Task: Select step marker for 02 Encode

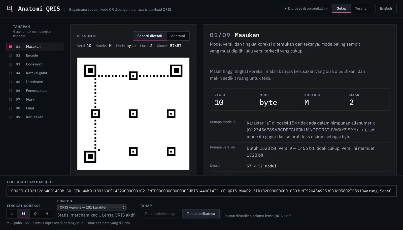Action: pos(11,55)
